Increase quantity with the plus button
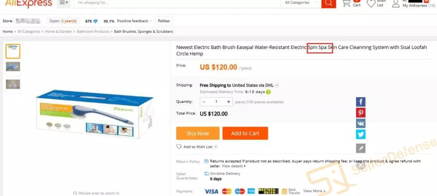The width and height of the screenshot is (437, 196). click(x=228, y=102)
